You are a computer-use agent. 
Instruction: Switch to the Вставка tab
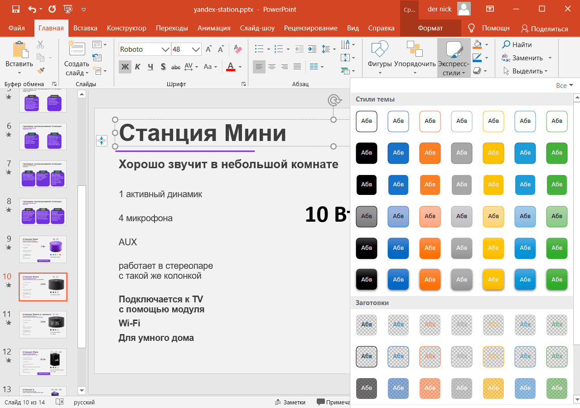[85, 28]
